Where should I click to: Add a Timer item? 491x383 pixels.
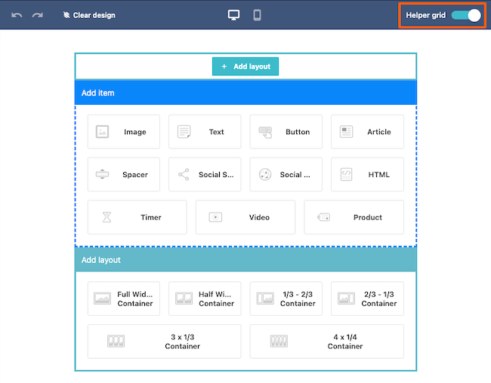[137, 217]
